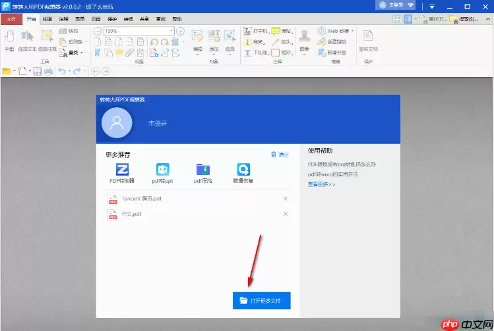494x331 pixels.
Task: Open the pdf转ppt converter icon
Action: point(162,170)
